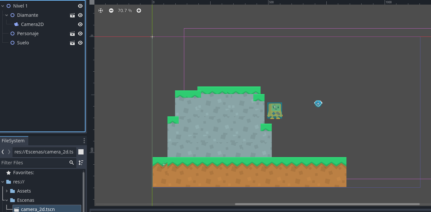431x212 pixels.
Task: Toggle visibility of Personaje node
Action: [80, 34]
